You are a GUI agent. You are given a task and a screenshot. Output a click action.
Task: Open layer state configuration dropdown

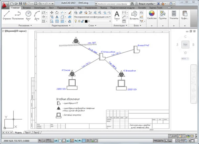point(92,17)
